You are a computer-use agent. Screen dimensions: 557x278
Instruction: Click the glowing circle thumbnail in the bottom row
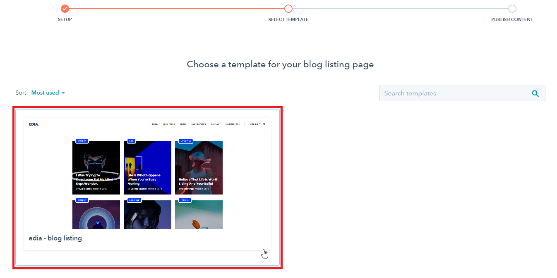(x=96, y=215)
